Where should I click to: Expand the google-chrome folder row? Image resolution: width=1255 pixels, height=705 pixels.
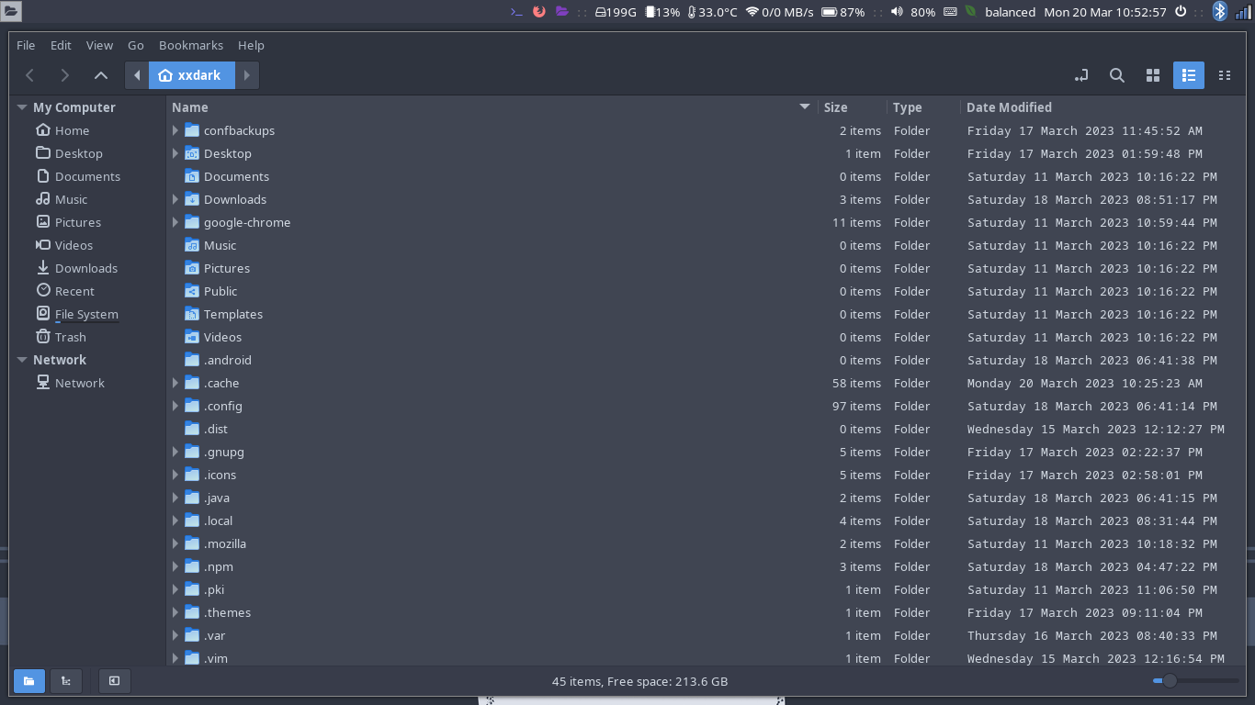coord(175,222)
